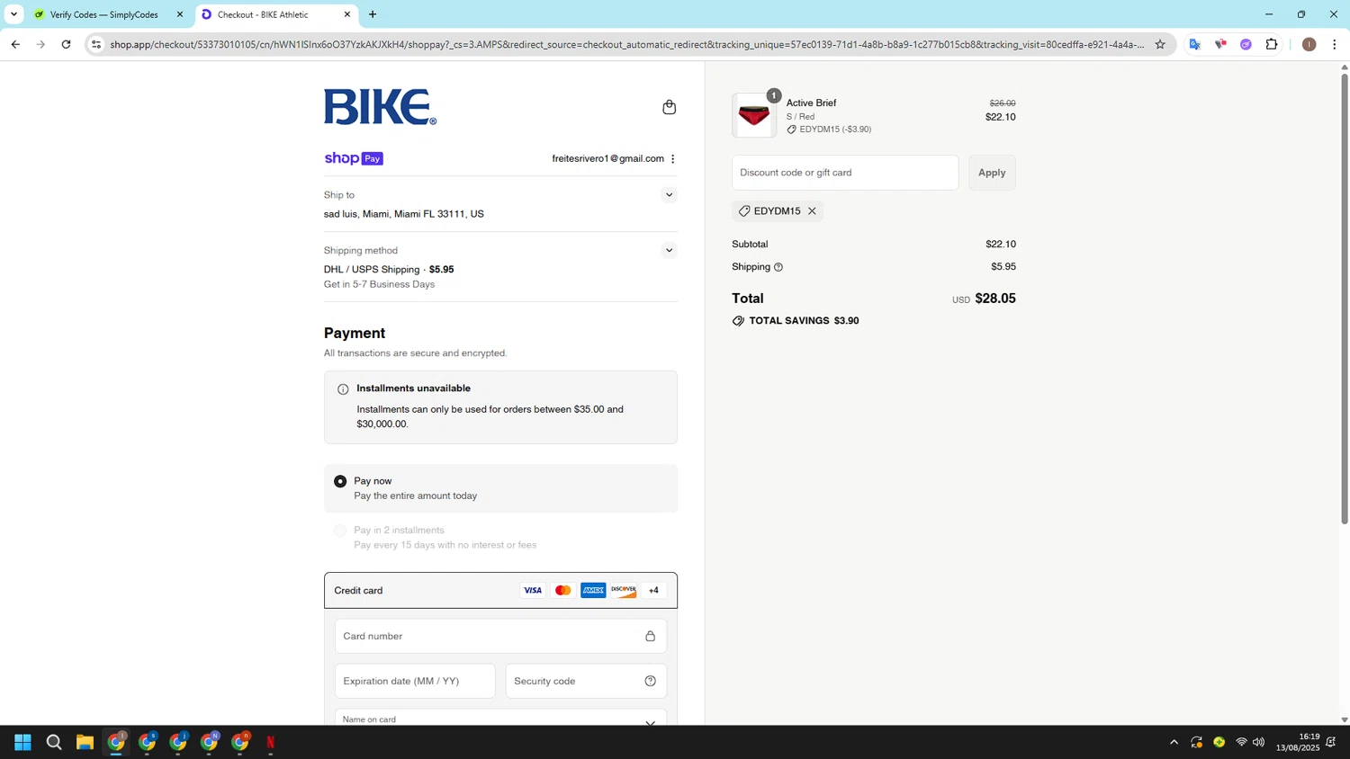This screenshot has height=759, width=1350.
Task: Click the browser address bar URL
Action: click(x=626, y=44)
